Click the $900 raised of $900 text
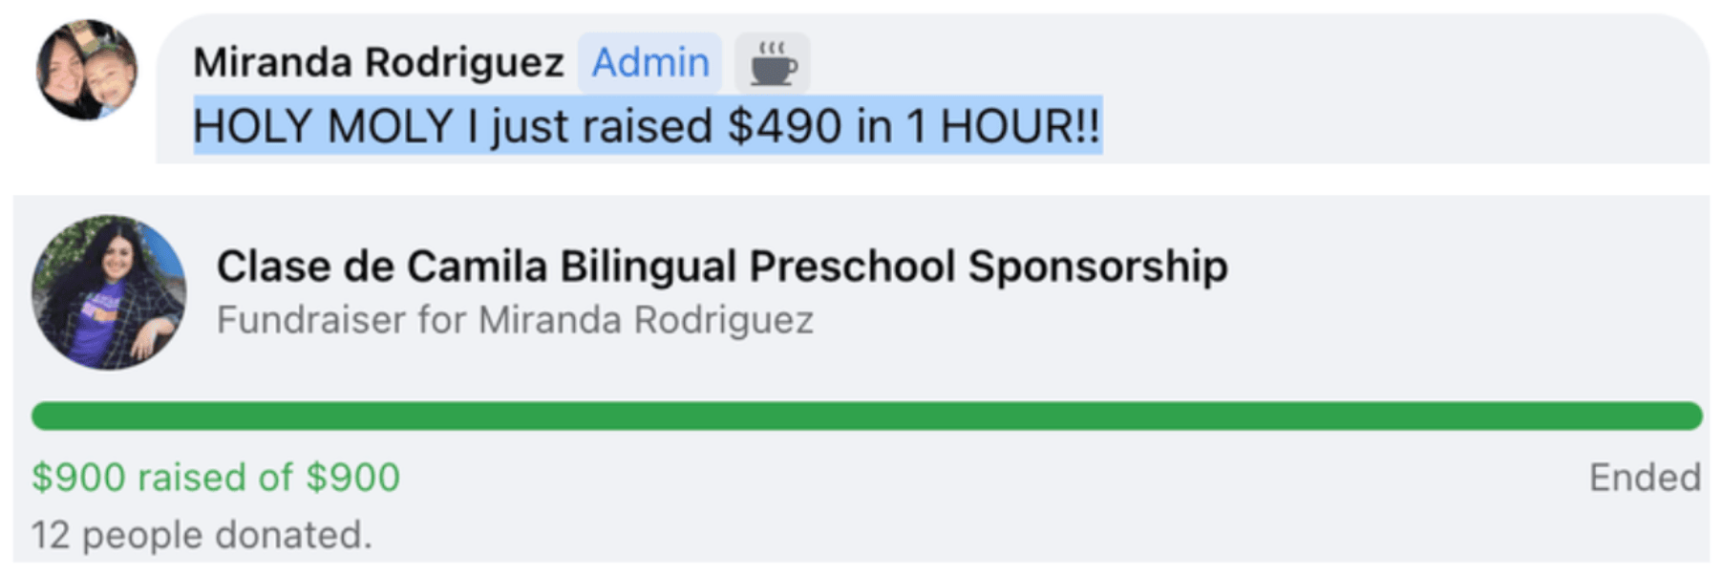 [x=216, y=477]
